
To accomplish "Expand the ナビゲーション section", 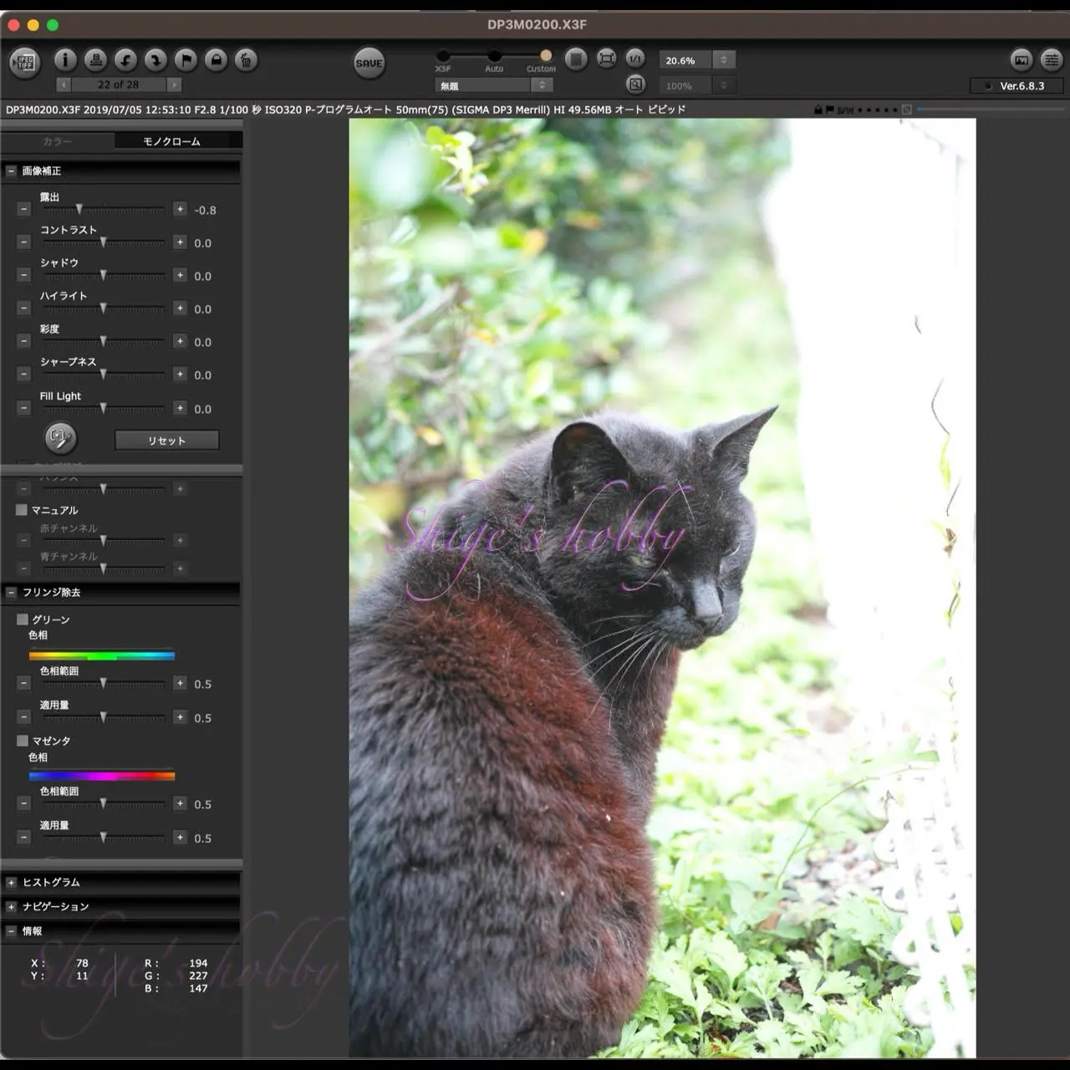I will point(11,906).
